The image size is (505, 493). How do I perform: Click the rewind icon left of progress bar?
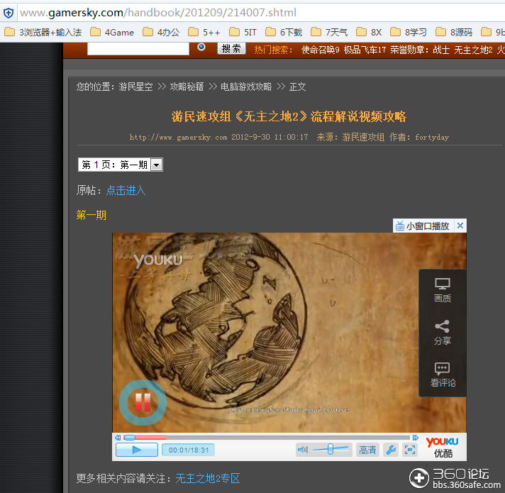point(118,438)
